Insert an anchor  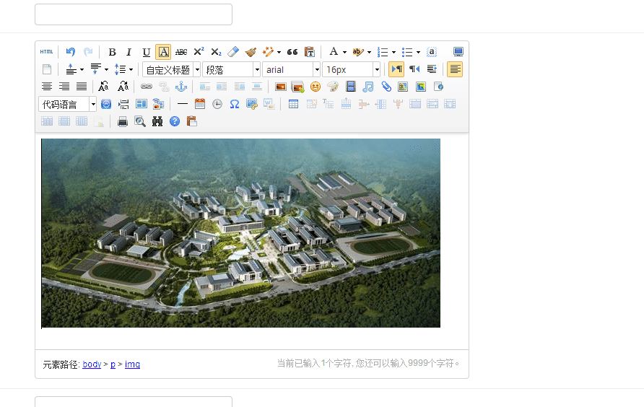coord(181,87)
